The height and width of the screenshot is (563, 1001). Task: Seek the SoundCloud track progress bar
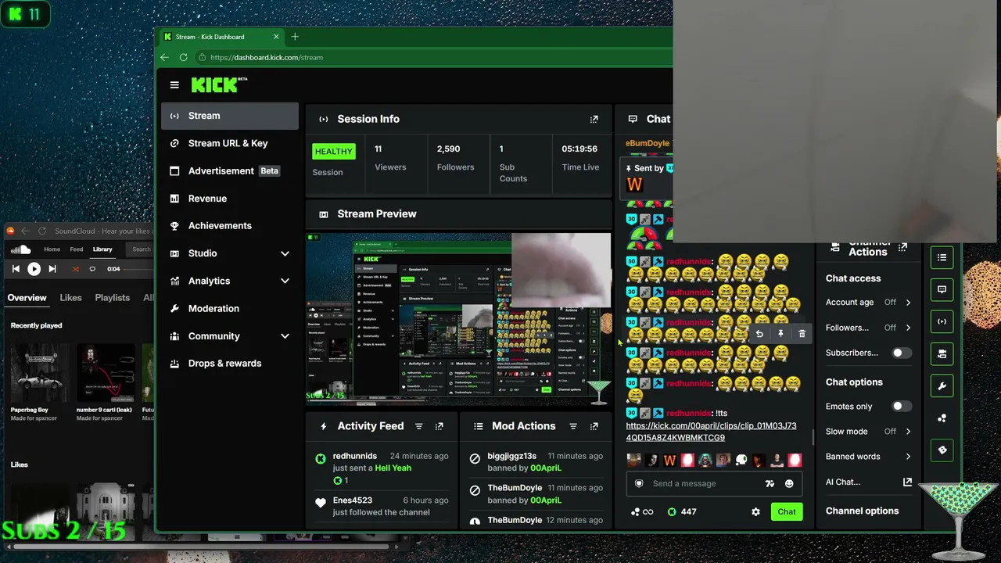tap(139, 269)
